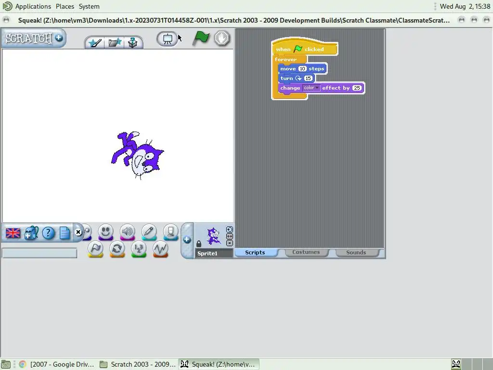The image size is (493, 370).
Task: Switch to the Scratch 2003 - 2009 folder window
Action: pos(138,364)
